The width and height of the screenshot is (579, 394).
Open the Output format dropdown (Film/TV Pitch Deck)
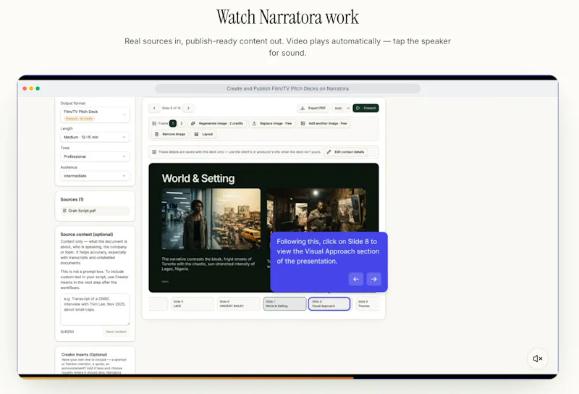[x=95, y=114]
